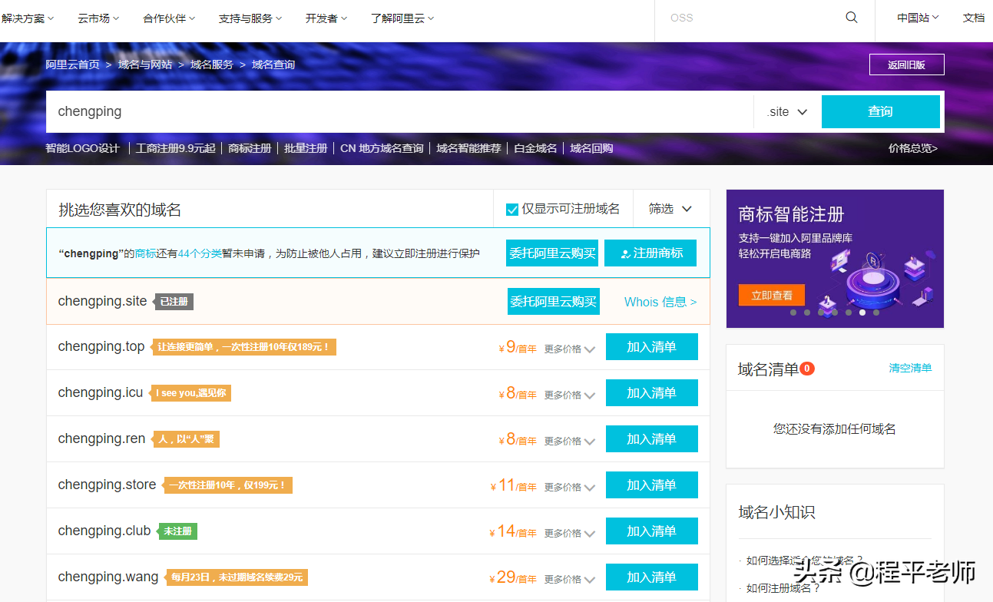Open the 中国站 region dropdown
The height and width of the screenshot is (602, 993).
(918, 18)
